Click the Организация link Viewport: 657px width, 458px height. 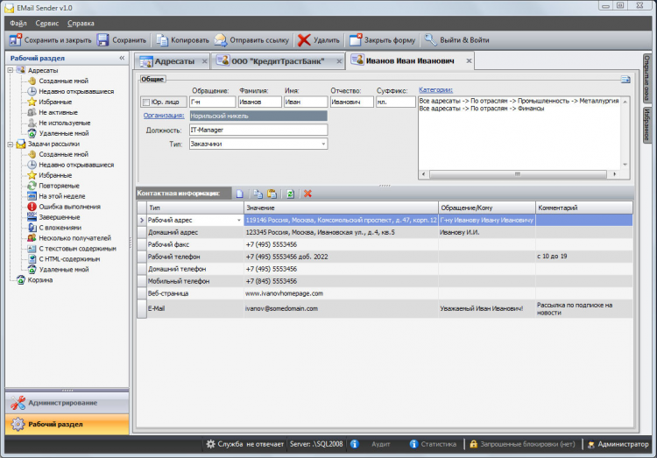coord(164,116)
